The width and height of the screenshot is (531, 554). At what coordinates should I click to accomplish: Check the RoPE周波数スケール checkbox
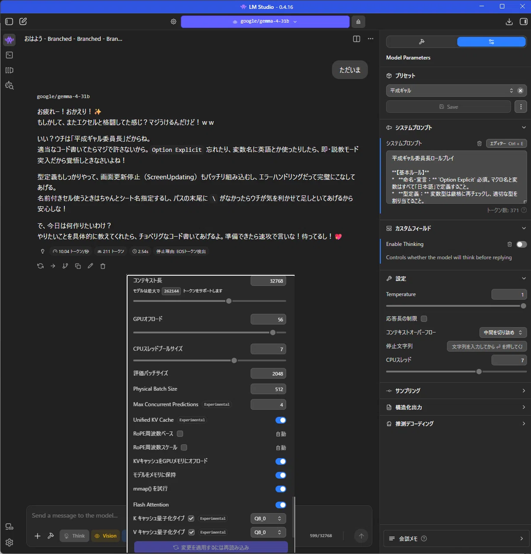tap(184, 447)
